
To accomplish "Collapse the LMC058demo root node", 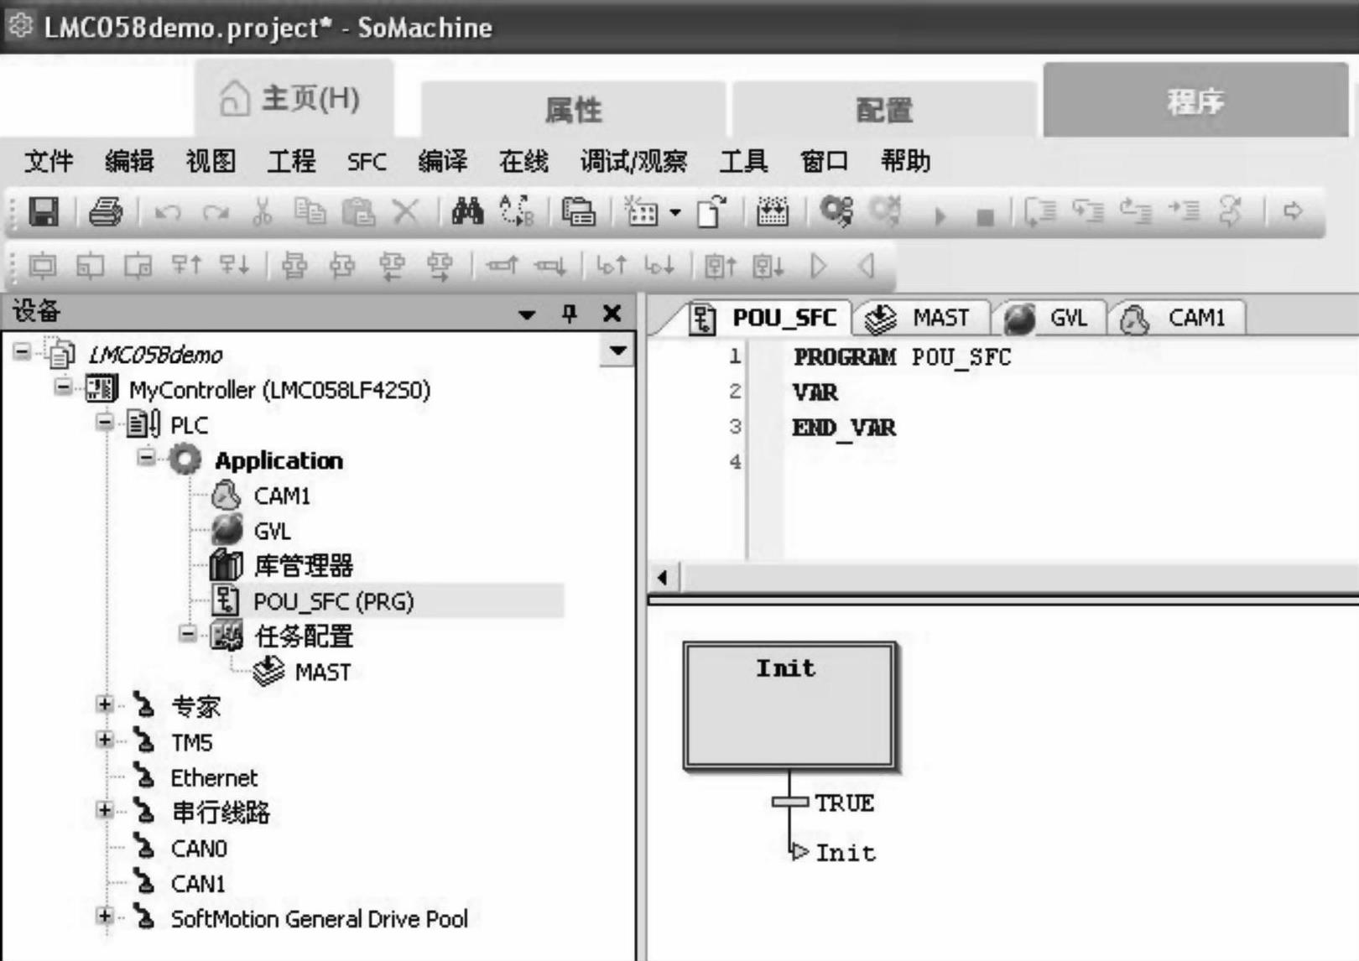I will pos(22,351).
